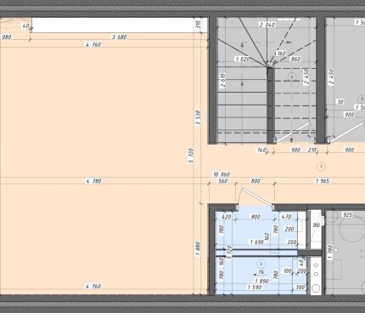Select the 1 590 dimension text
The width and height of the screenshot is (365, 318).
255,287
